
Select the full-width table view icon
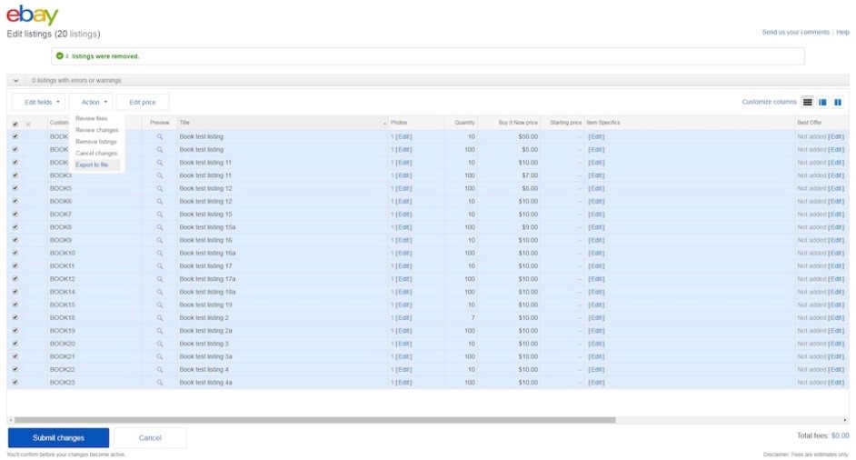(x=808, y=103)
